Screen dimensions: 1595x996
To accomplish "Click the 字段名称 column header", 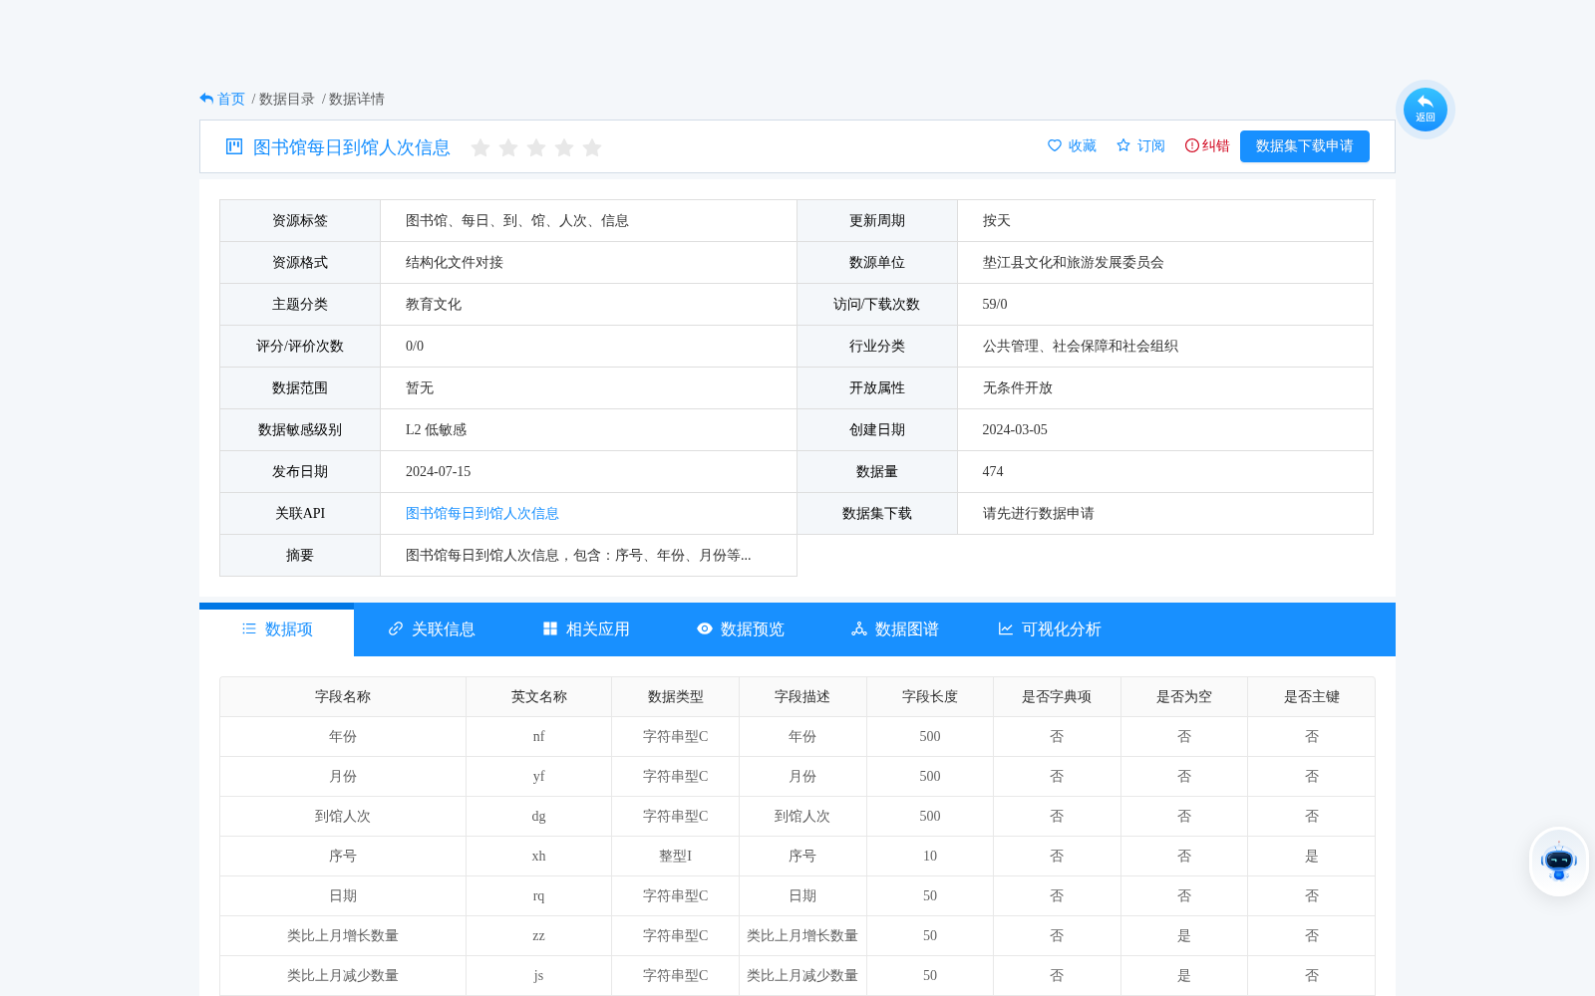I will 343,696.
